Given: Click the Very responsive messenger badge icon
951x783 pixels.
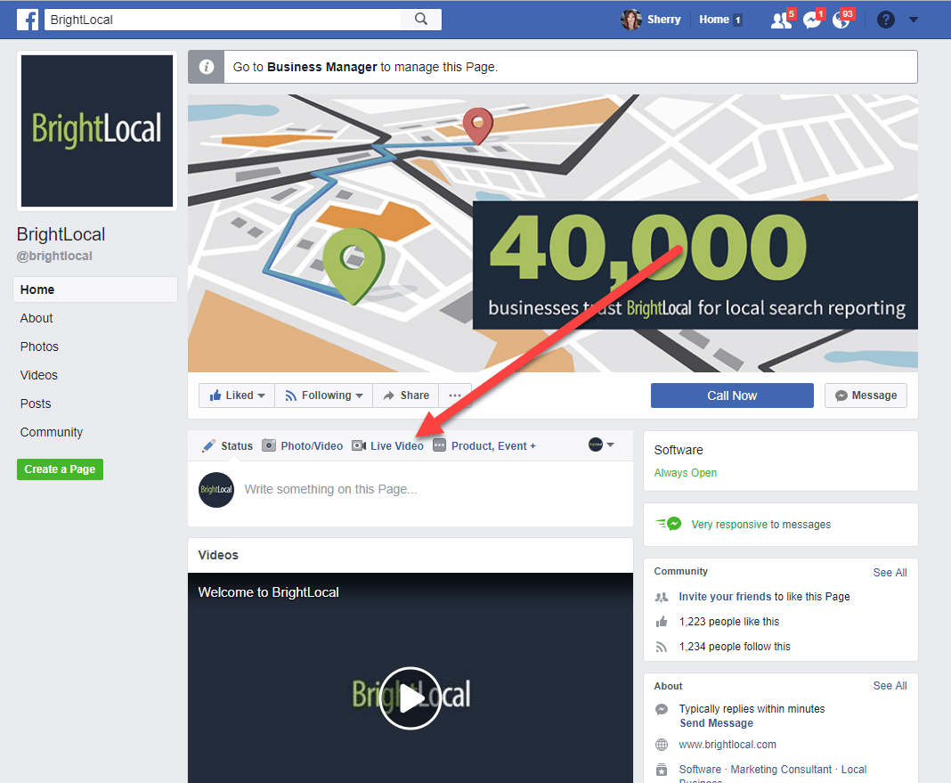Looking at the screenshot, I should pyautogui.click(x=669, y=524).
